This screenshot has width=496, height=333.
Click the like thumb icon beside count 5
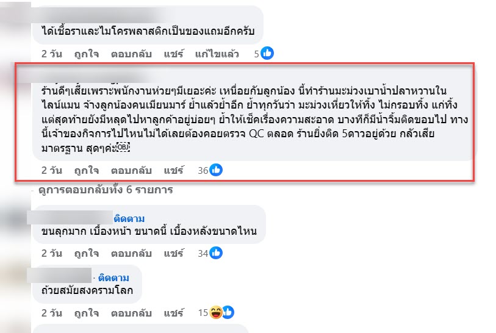pos(267,54)
